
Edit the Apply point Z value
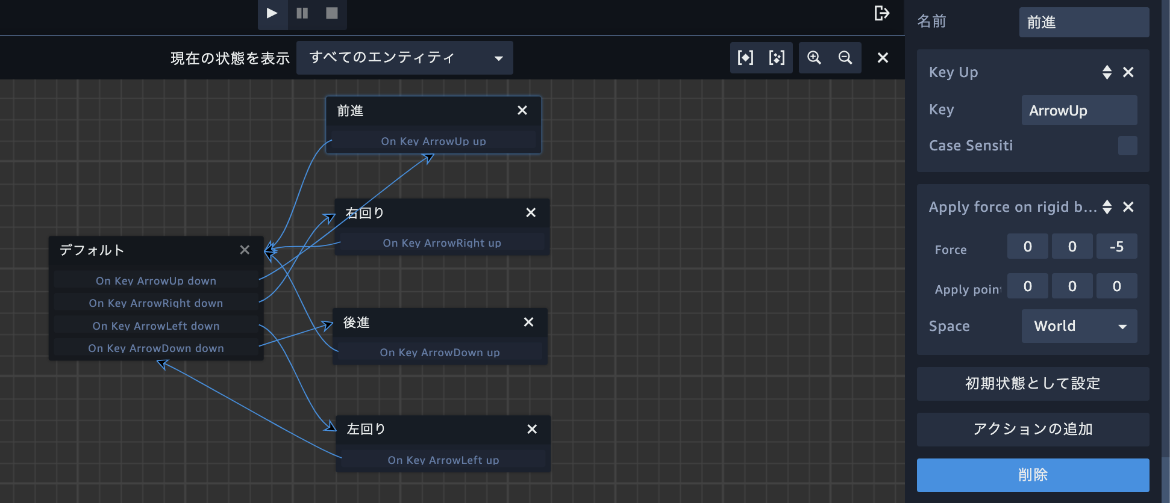tap(1117, 286)
